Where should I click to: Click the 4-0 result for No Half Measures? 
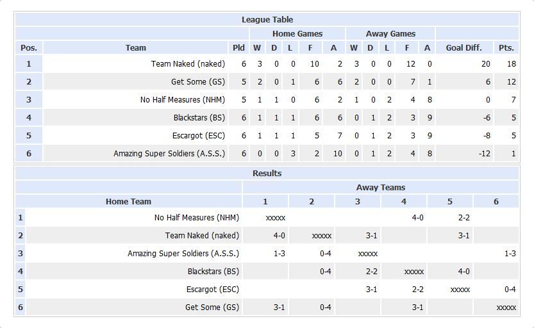(x=417, y=218)
